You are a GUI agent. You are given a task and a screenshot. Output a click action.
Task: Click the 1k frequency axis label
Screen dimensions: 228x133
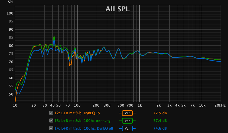pos(140,105)
